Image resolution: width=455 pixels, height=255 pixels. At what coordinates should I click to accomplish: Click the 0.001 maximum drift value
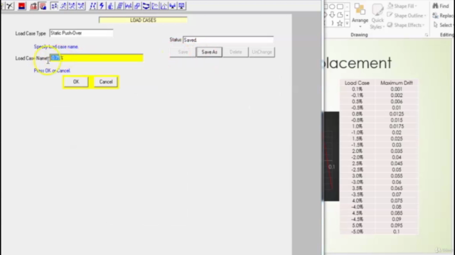click(x=397, y=89)
